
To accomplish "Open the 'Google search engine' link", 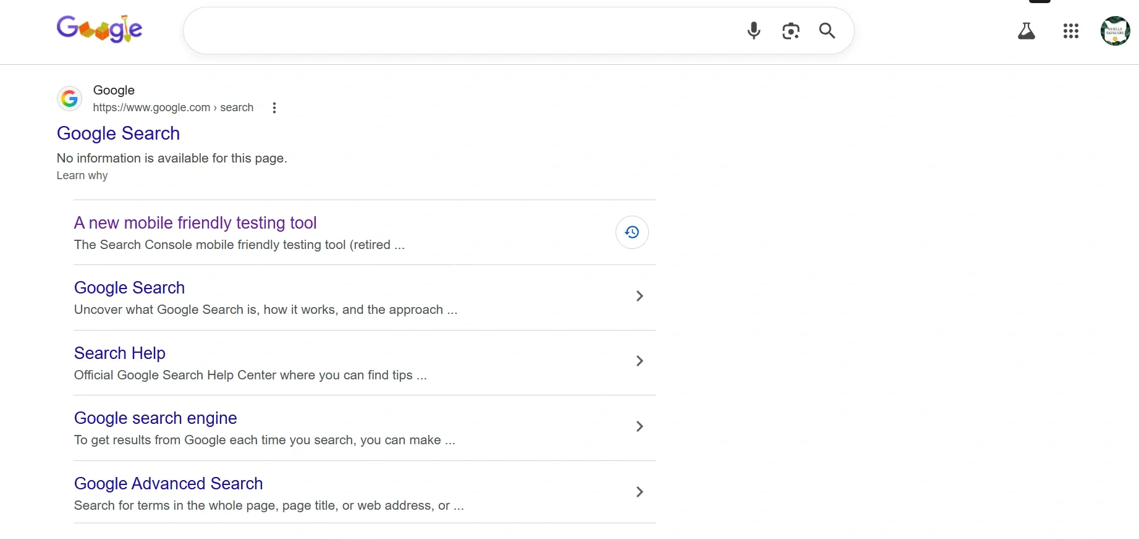I will click(156, 418).
